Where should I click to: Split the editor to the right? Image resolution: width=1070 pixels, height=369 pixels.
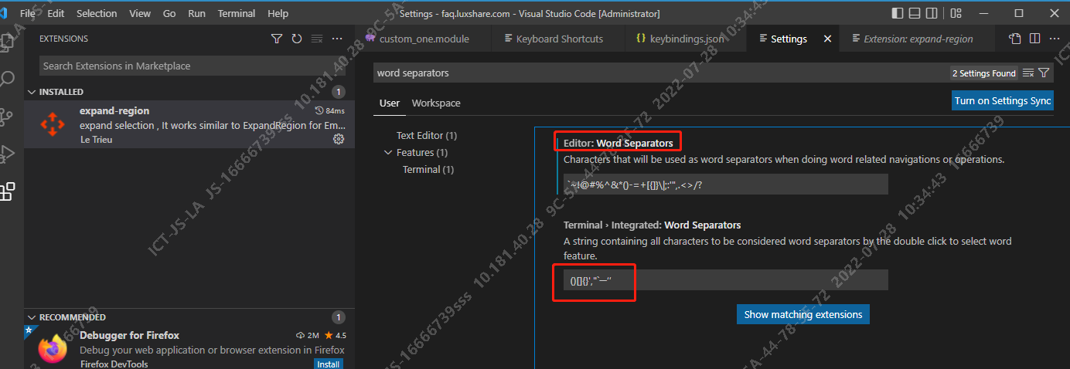point(1034,39)
